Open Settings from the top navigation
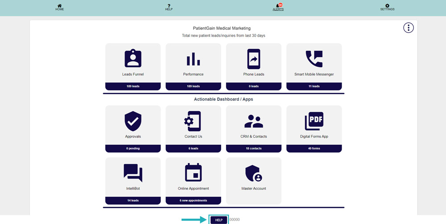Image resolution: width=446 pixels, height=224 pixels. click(x=387, y=7)
